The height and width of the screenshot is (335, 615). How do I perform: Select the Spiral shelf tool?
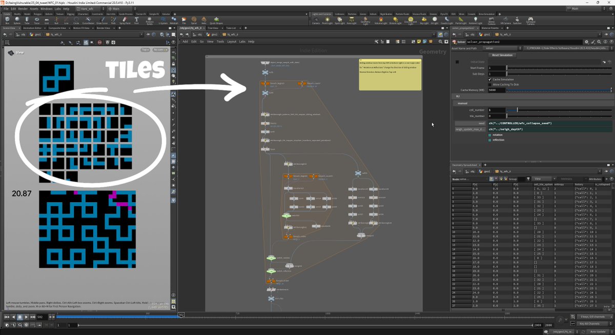tap(194, 20)
